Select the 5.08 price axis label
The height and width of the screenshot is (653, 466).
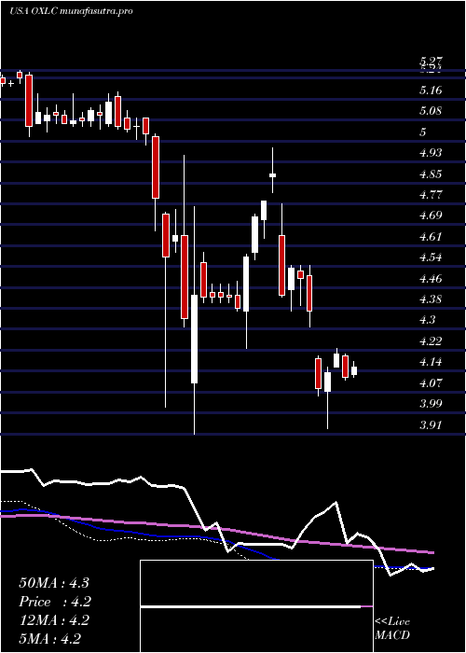[x=431, y=111]
